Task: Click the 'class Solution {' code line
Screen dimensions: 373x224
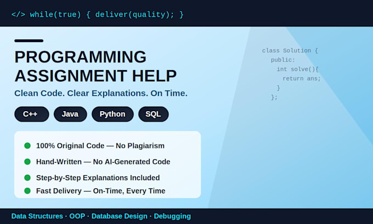Action: 290,50
